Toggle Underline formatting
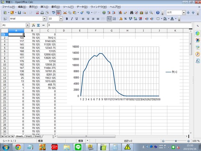The width and height of the screenshot is (201, 151). (x=77, y=18)
